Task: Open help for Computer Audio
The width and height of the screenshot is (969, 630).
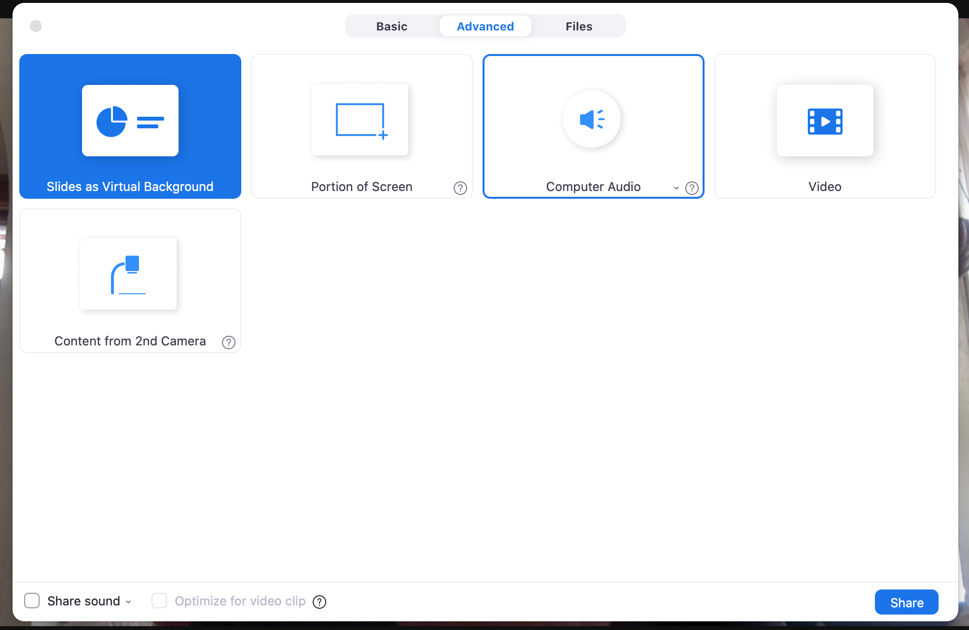Action: 692,188
